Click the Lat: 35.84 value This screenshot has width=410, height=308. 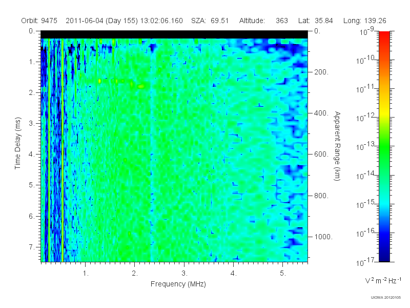point(315,21)
